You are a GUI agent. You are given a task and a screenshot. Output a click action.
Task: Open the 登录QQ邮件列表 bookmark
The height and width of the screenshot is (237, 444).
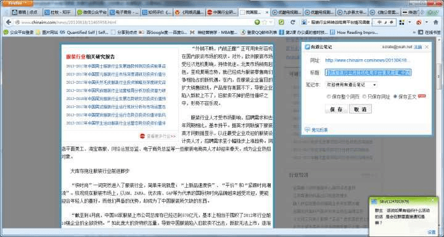point(259,32)
